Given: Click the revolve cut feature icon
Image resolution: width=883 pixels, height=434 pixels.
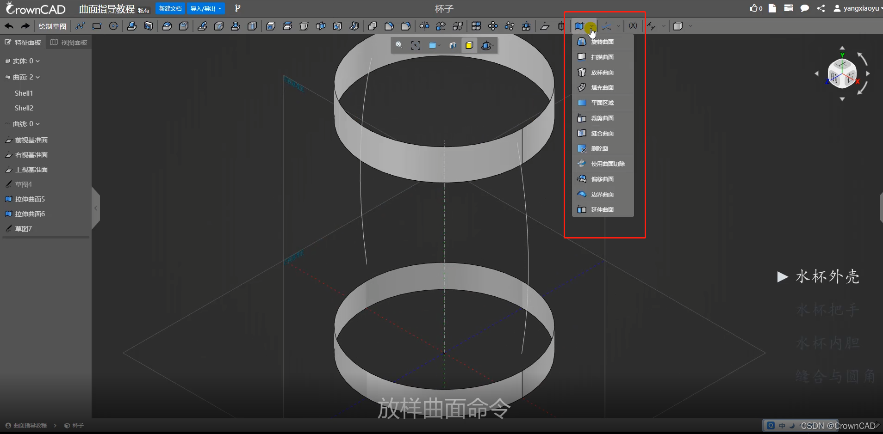Looking at the screenshot, I should point(184,26).
